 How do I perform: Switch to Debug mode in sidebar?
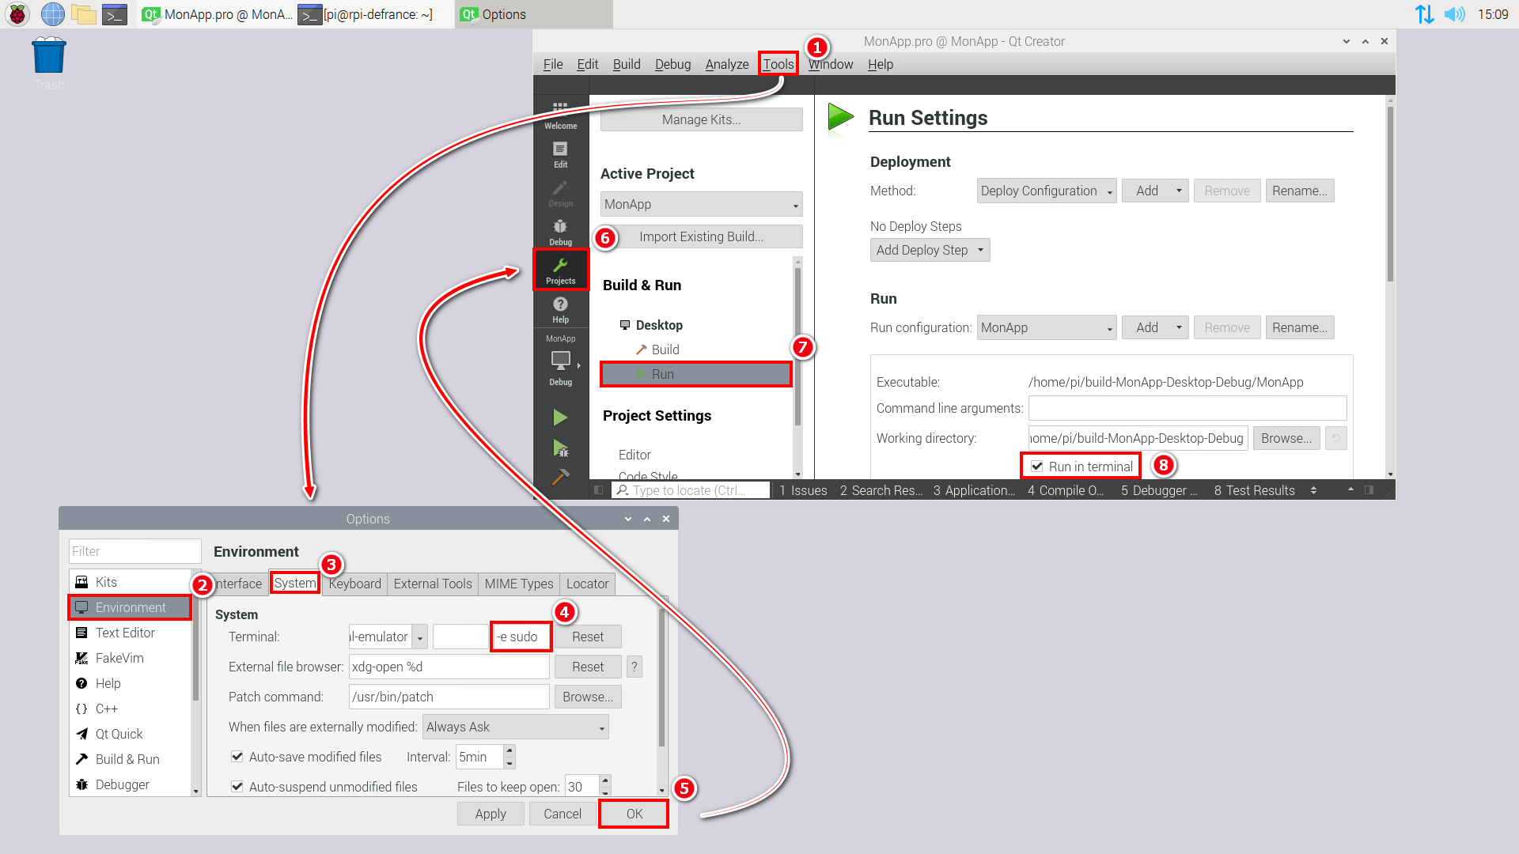pos(560,232)
